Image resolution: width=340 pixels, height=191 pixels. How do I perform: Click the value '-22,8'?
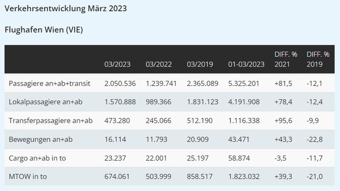(x=314, y=139)
